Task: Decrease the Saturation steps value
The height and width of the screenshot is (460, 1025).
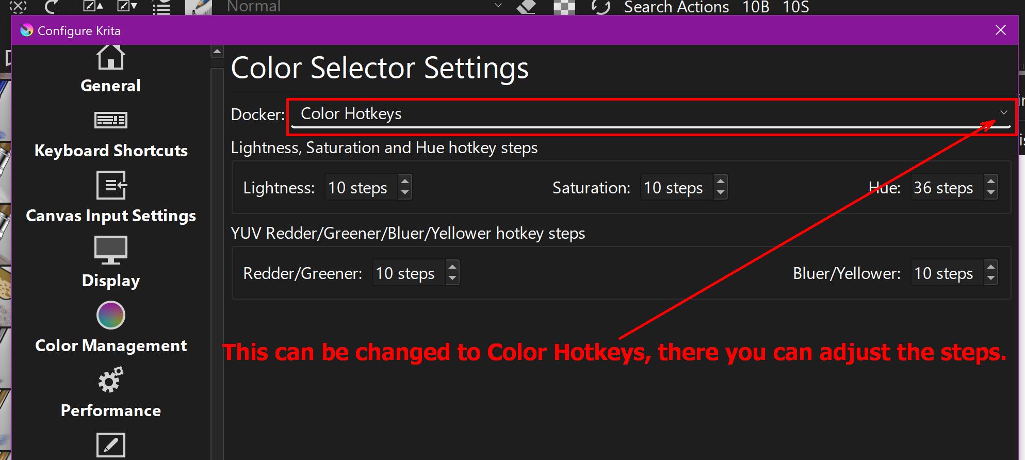Action: pyautogui.click(x=721, y=193)
